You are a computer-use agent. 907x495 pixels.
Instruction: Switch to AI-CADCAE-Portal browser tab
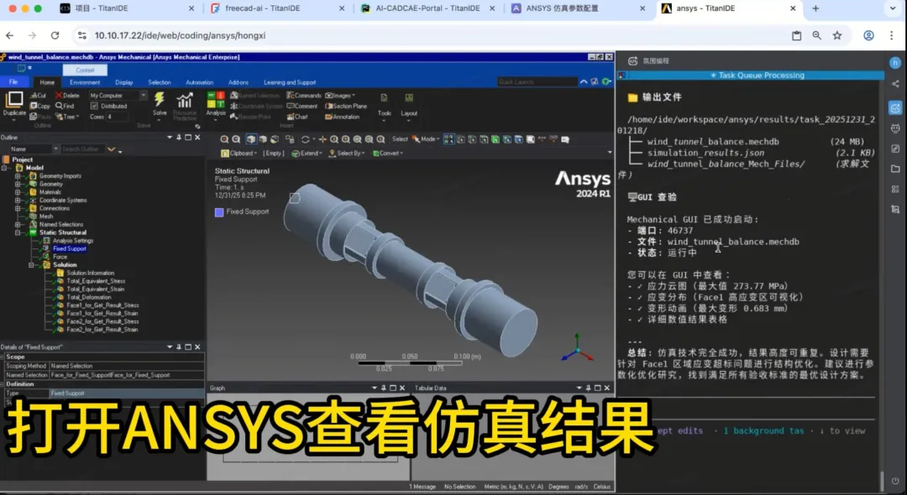click(x=428, y=8)
